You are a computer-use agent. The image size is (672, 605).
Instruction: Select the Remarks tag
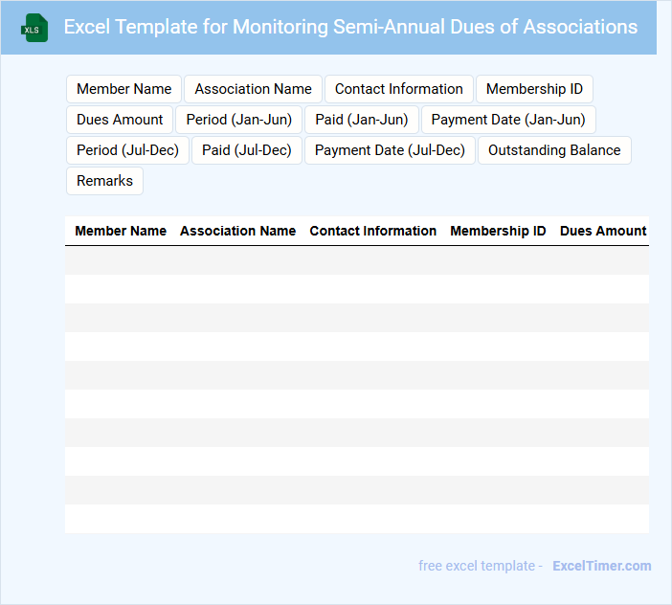(104, 181)
